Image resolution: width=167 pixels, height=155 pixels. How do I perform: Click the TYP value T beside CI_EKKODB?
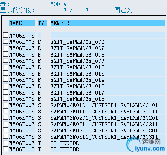coord(40,143)
